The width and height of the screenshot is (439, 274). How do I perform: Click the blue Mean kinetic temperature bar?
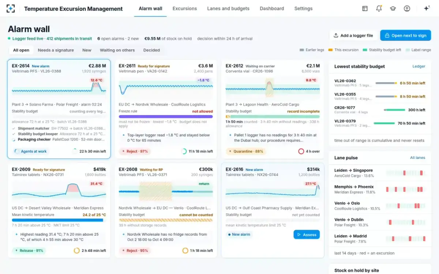[x=59, y=220]
